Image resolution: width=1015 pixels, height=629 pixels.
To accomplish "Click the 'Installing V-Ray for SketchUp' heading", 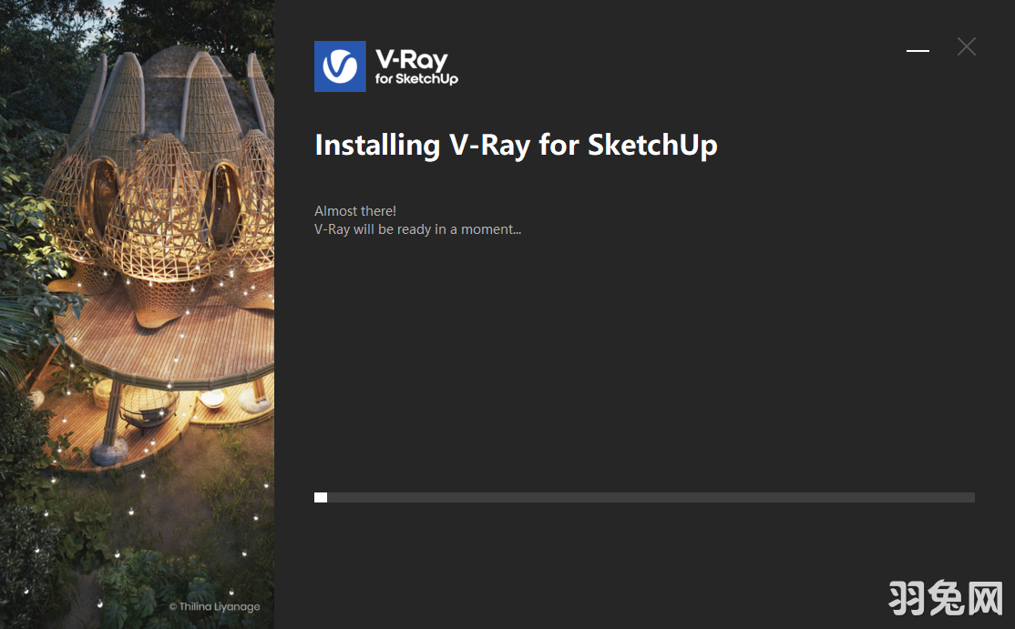I will [x=516, y=144].
